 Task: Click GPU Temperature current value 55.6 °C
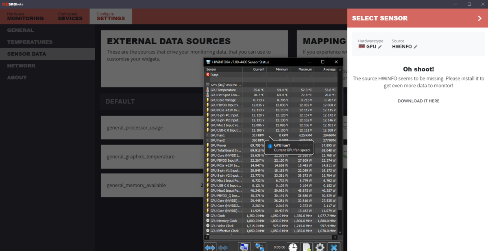point(259,90)
